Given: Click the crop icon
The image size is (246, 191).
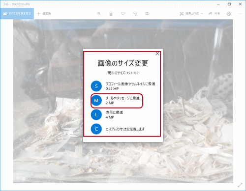Looking at the screenshot, I should [147, 14].
